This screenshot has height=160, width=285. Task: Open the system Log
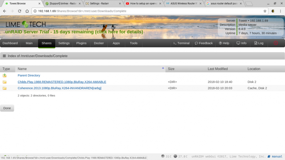click(x=259, y=43)
